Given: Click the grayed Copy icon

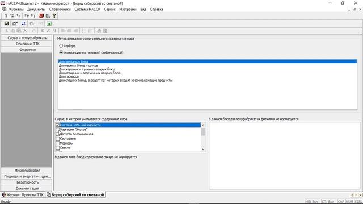Looking at the screenshot, I should click(12, 31).
